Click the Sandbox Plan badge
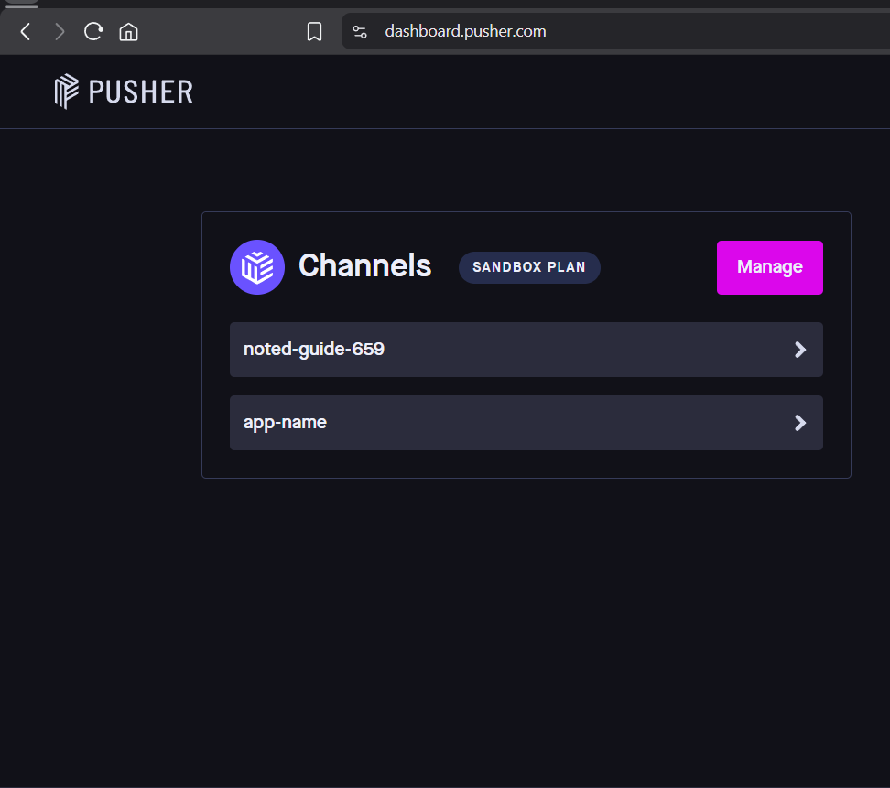Viewport: 890px width, 788px height. (529, 267)
